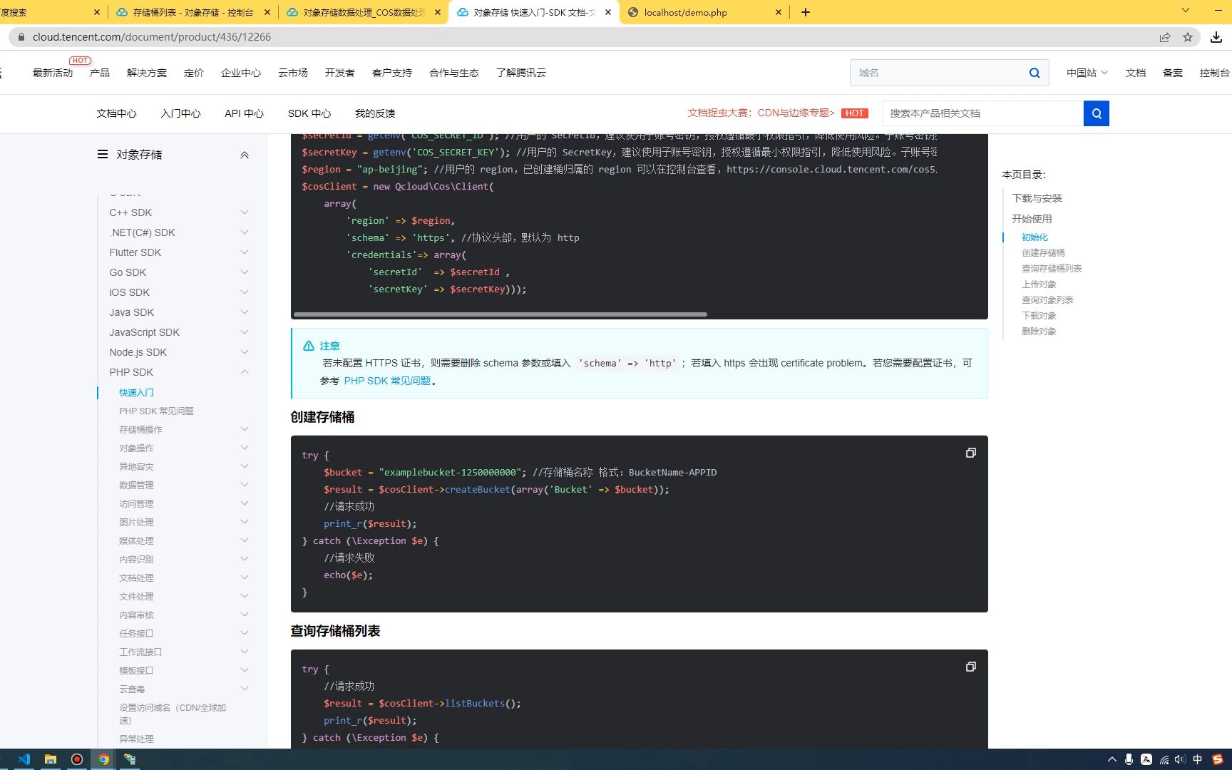Switch to the localhost/demo.php tab

pyautogui.click(x=705, y=12)
